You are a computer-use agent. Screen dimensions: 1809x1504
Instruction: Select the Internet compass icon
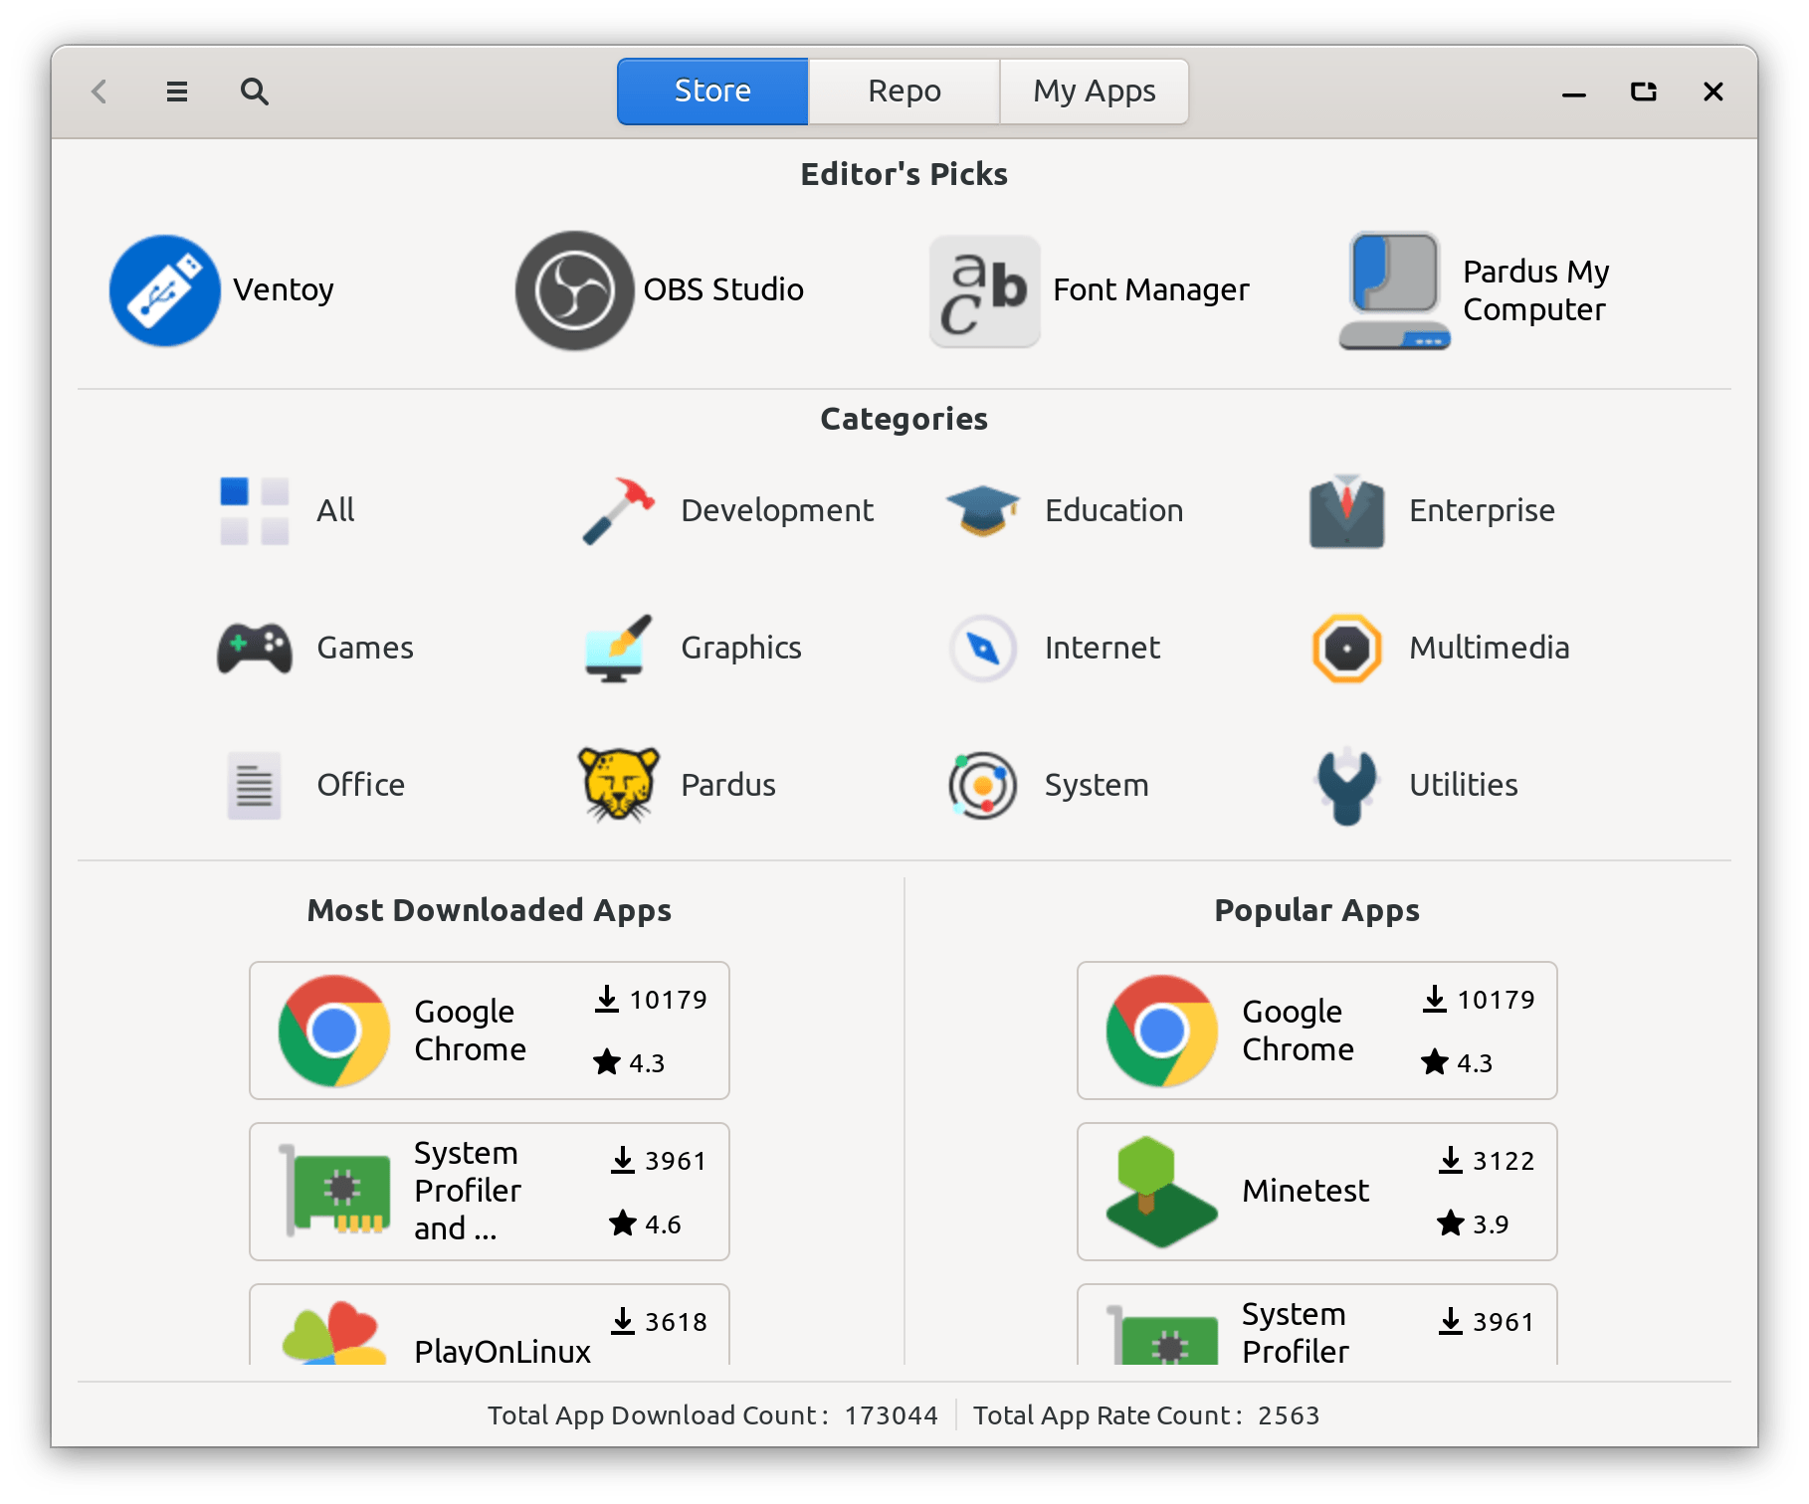(983, 649)
